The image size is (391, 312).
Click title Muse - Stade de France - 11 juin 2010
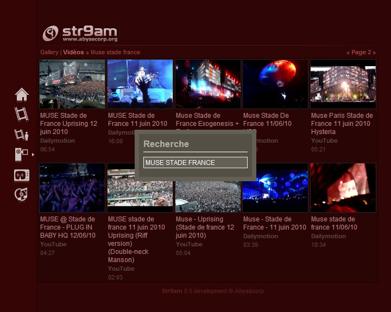[275, 224]
